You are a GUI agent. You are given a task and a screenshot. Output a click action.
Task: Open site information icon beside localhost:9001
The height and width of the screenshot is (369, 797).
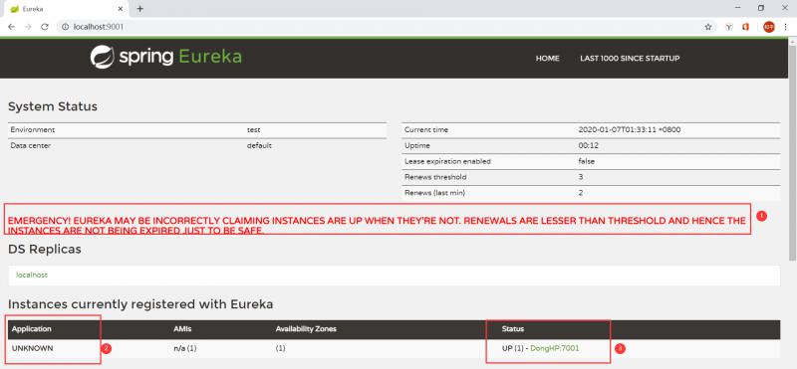click(65, 27)
